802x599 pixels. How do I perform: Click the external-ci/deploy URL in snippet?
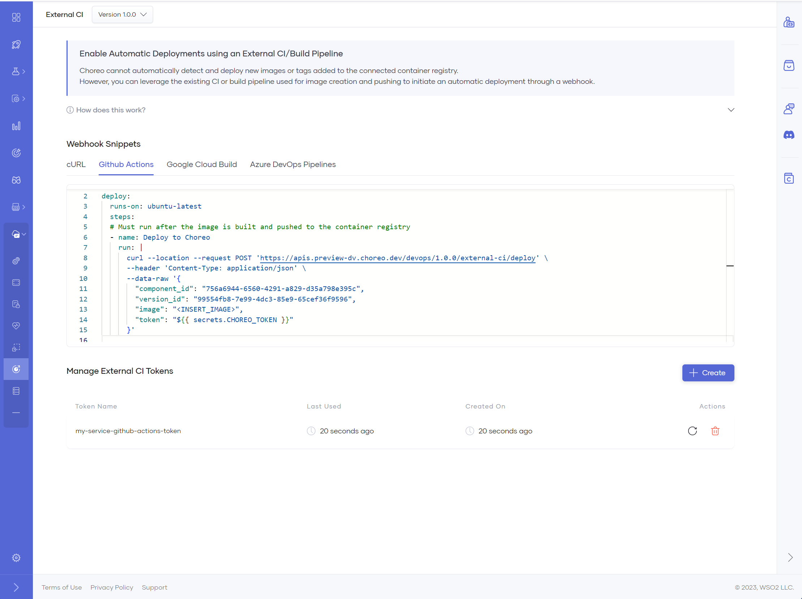pyautogui.click(x=398, y=258)
